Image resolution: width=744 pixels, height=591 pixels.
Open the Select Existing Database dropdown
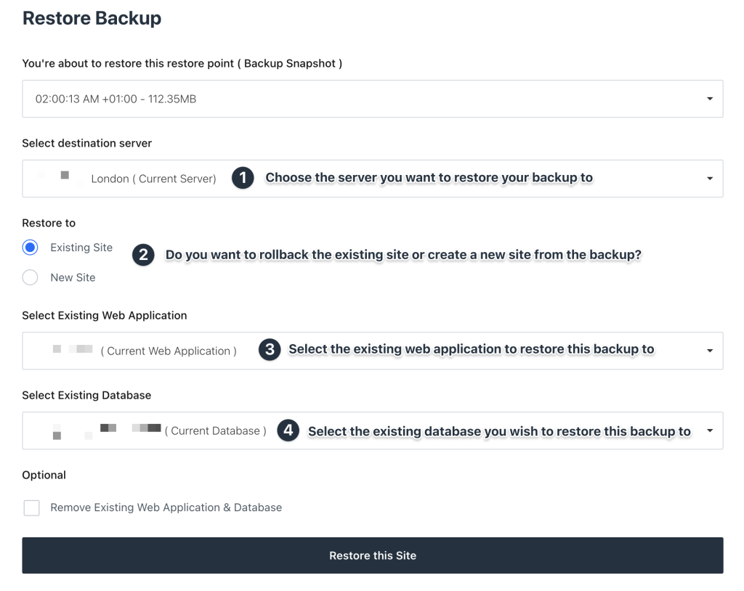pos(373,431)
